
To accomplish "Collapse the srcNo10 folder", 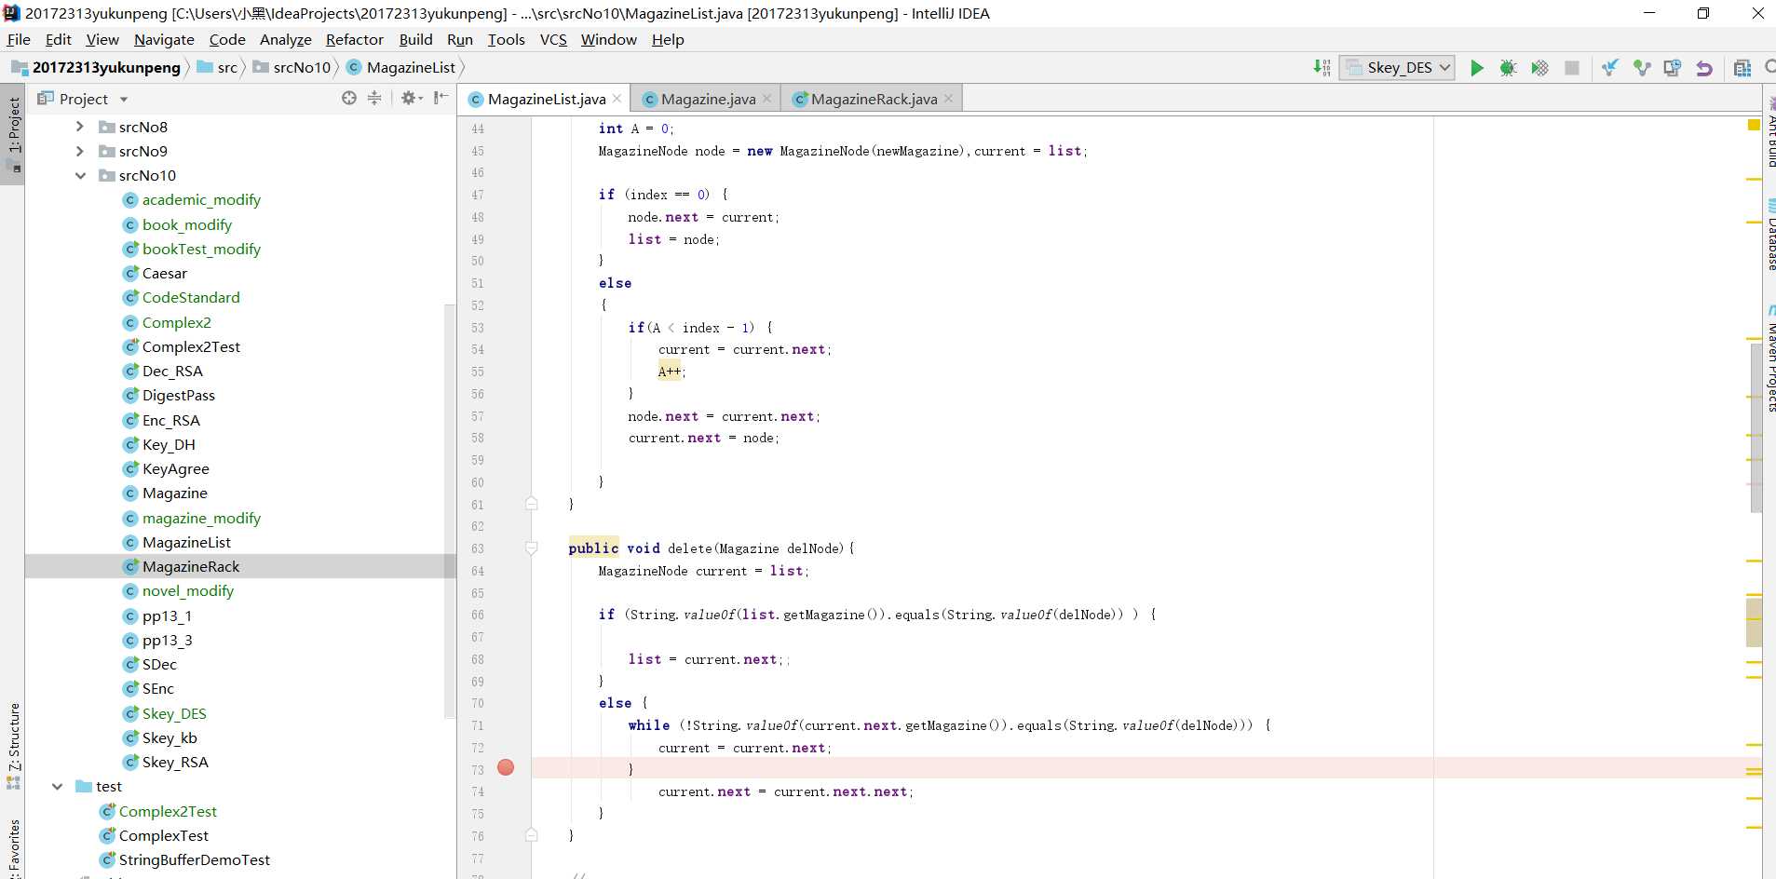I will (x=80, y=175).
